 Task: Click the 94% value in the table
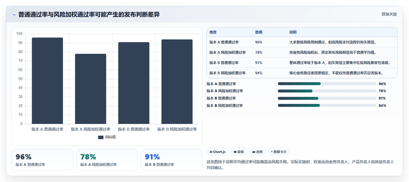coord(259,73)
